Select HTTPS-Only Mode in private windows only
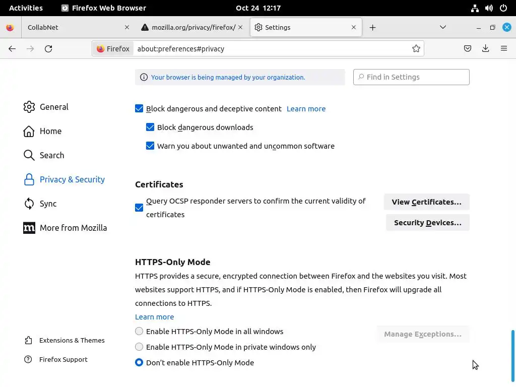 click(x=139, y=347)
